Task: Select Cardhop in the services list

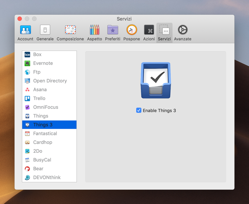Action: [x=49, y=142]
